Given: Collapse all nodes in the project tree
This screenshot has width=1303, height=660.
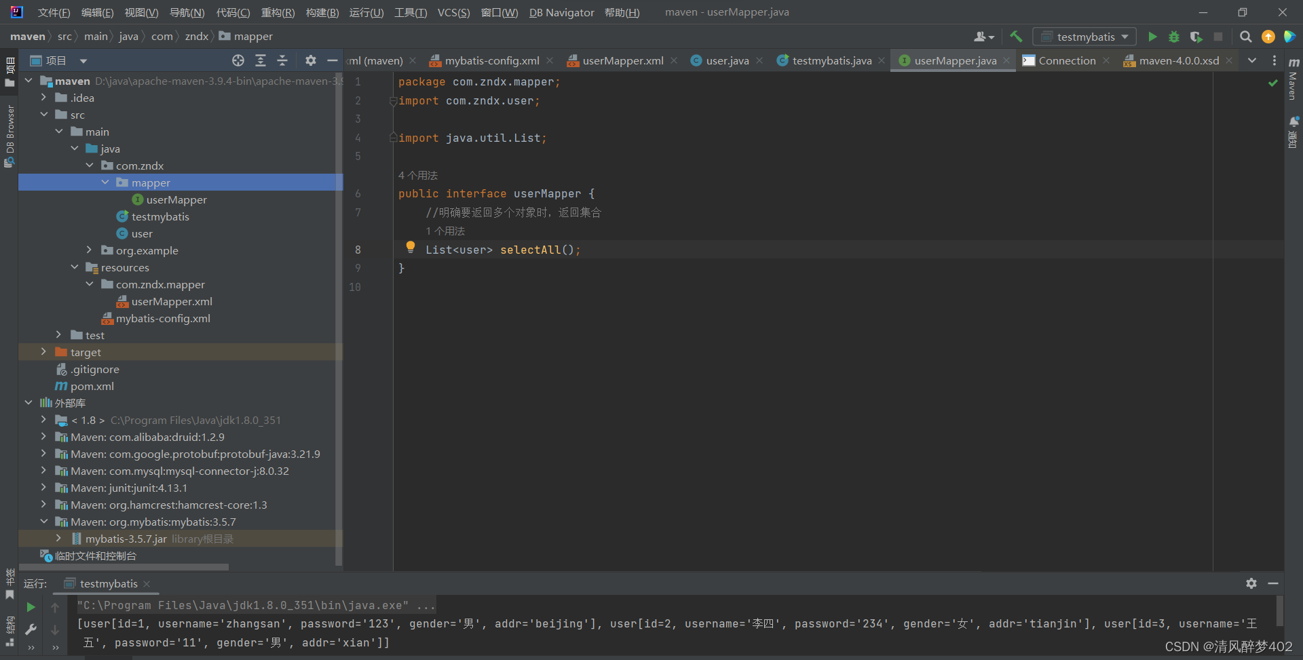Looking at the screenshot, I should point(282,60).
